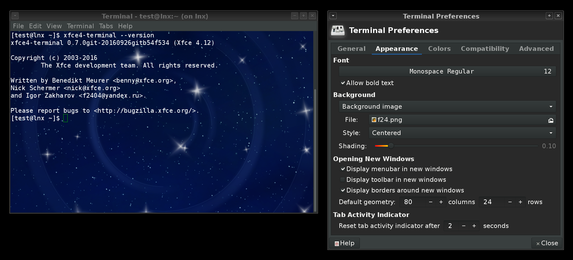Viewport: 573px width, 260px height.
Task: Increase the columns value with plus
Action: pyautogui.click(x=441, y=202)
